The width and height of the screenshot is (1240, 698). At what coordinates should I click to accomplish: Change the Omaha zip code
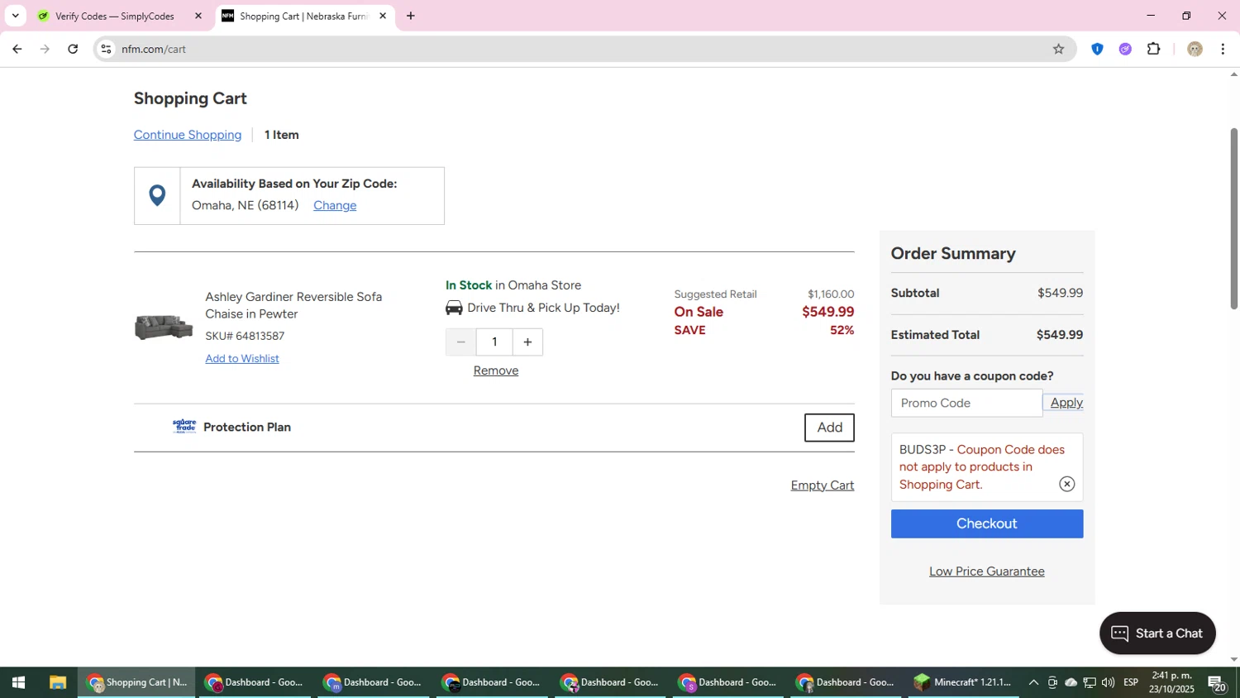point(335,205)
